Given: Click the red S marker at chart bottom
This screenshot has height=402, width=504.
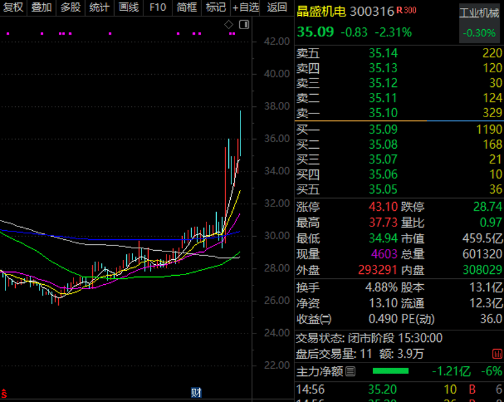Looking at the screenshot, I should point(4,393).
